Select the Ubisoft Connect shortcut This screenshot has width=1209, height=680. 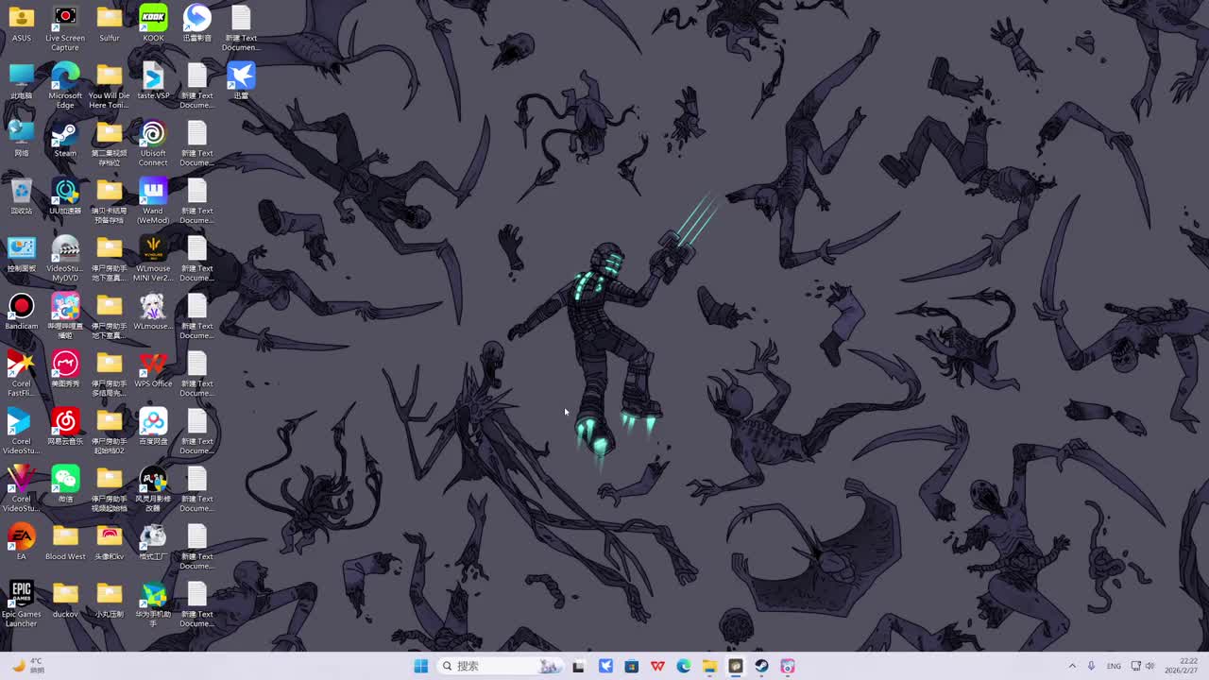tap(153, 144)
